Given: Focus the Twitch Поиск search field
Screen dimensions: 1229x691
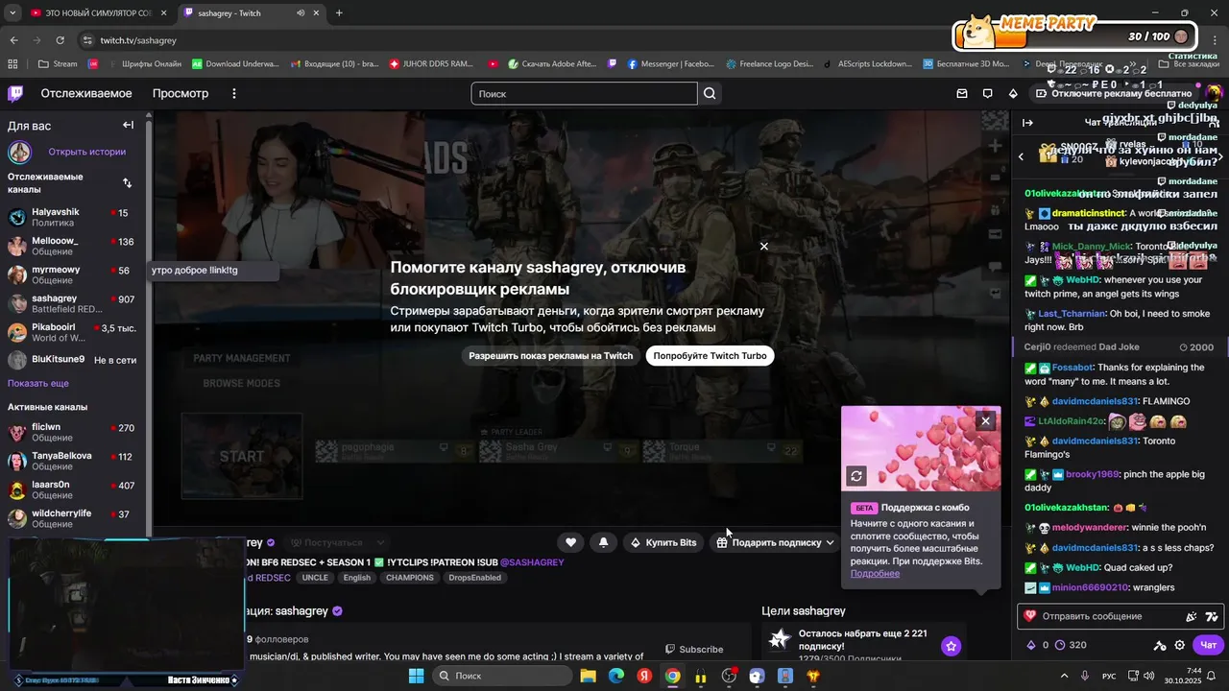Looking at the screenshot, I should (584, 93).
